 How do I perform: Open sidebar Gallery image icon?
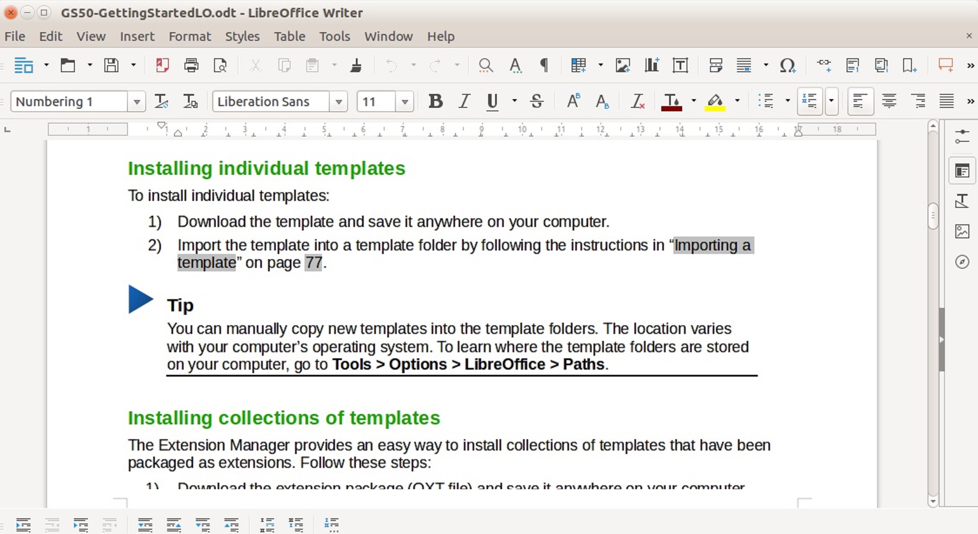[x=962, y=231]
